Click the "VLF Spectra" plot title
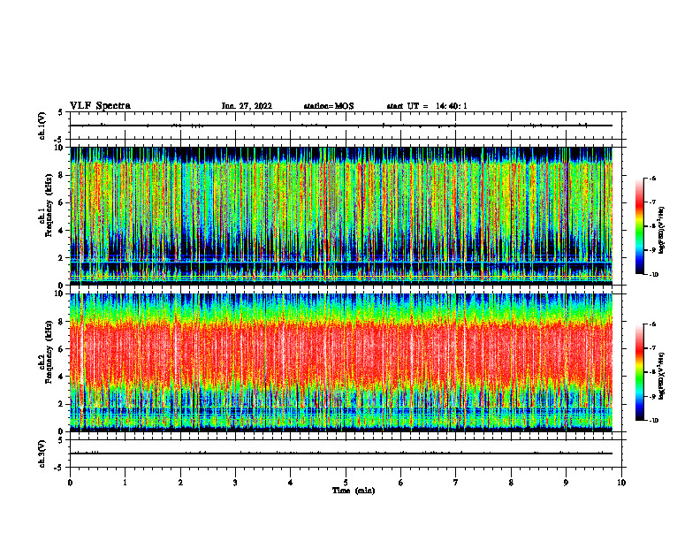Image resolution: width=700 pixels, height=541 pixels. (x=100, y=106)
